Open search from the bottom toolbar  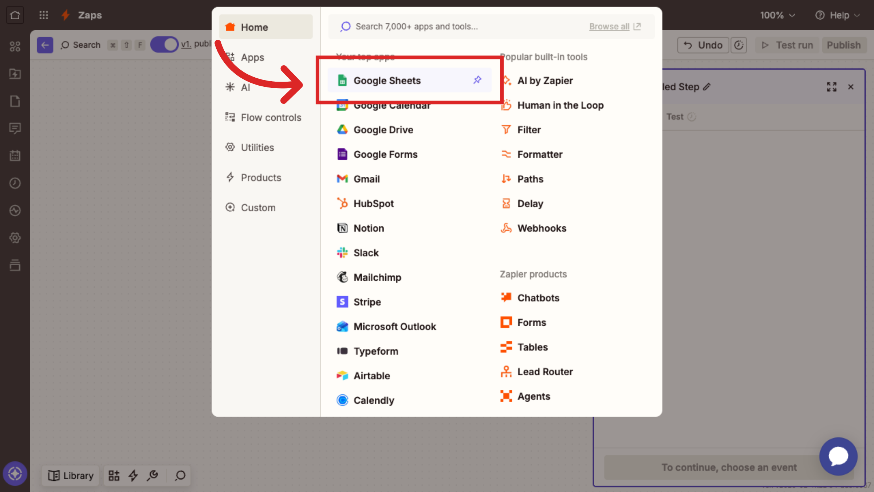click(x=179, y=475)
